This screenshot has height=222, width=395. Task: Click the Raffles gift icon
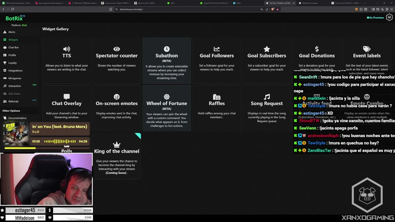click(217, 97)
